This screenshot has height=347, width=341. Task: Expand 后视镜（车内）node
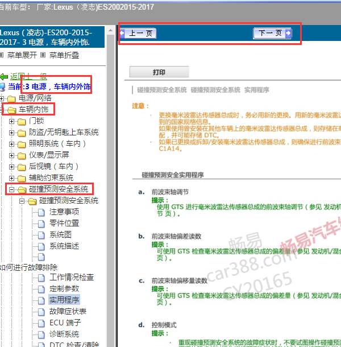(x=11, y=167)
